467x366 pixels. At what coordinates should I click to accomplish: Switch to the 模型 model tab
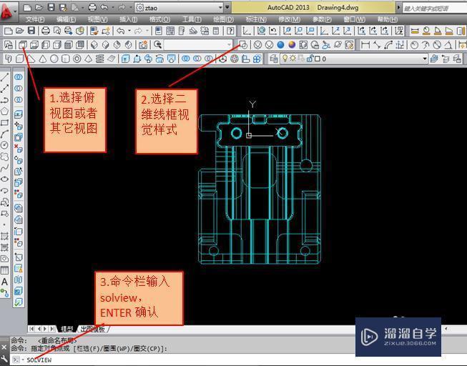pos(67,329)
